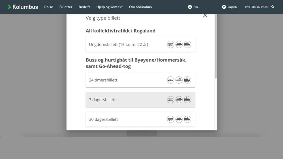Open the Reise menu
Image resolution: width=283 pixels, height=159 pixels.
click(49, 7)
